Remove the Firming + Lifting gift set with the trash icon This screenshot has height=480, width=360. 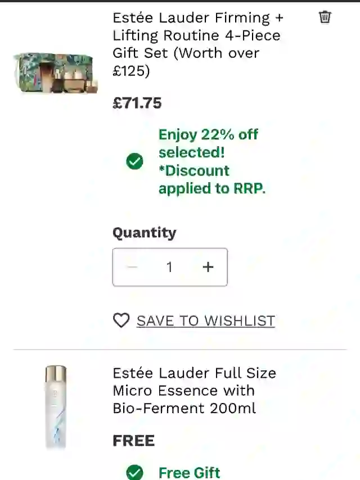325,17
